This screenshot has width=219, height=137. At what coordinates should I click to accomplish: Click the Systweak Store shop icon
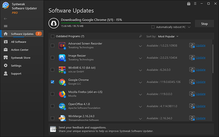6,57
